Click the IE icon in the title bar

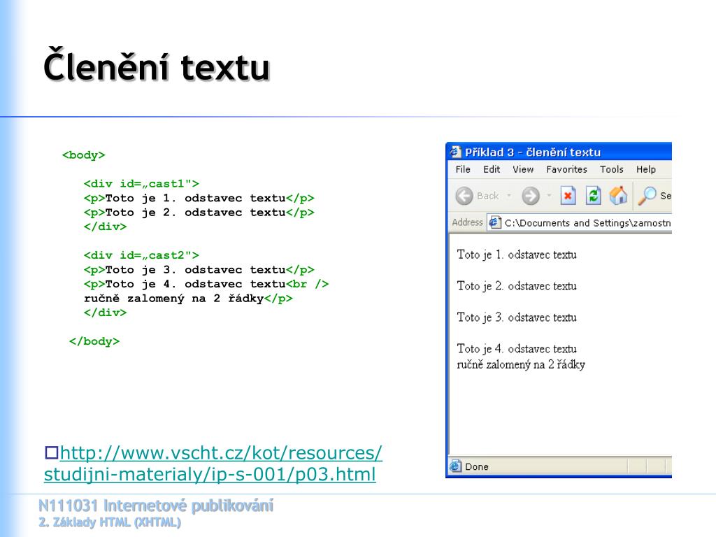pyautogui.click(x=455, y=152)
